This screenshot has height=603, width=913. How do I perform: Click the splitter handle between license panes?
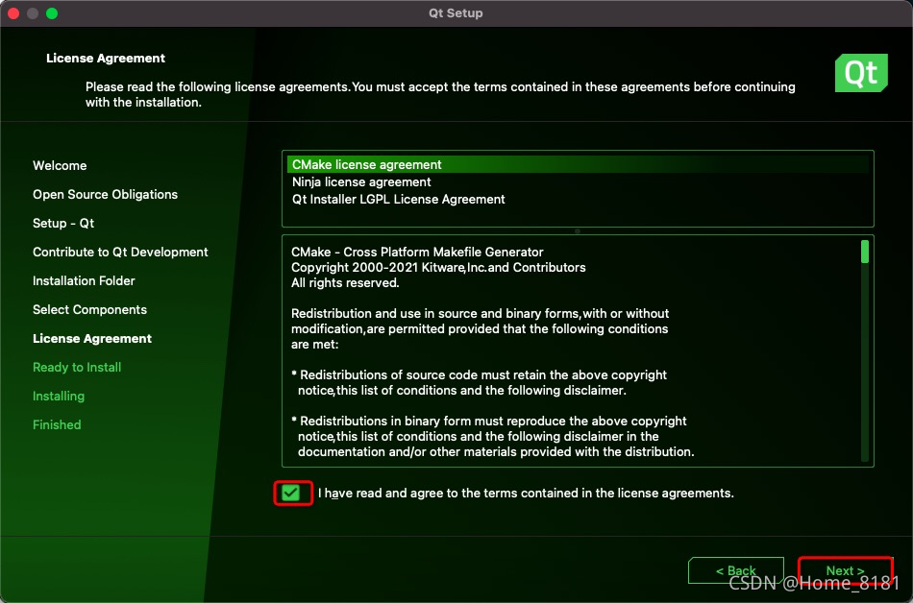tap(577, 230)
